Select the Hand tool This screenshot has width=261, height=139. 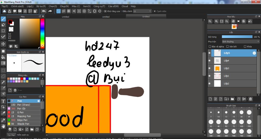(x=3, y=126)
